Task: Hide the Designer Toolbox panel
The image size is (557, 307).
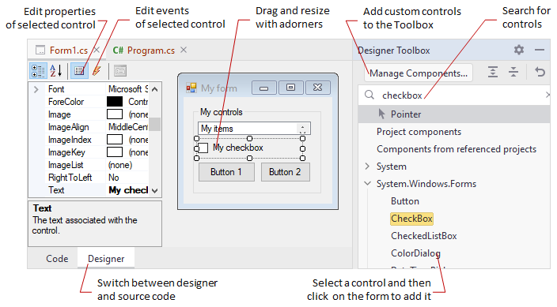Action: point(540,50)
